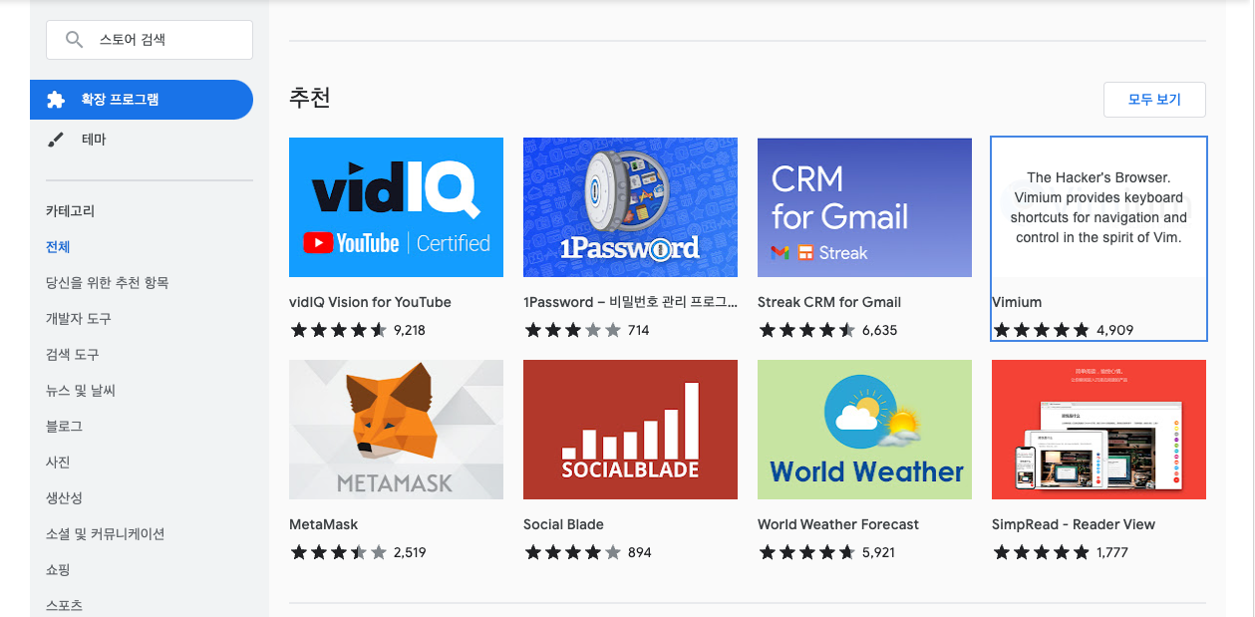Click the 추천 section heading
The image size is (1255, 617).
point(310,98)
